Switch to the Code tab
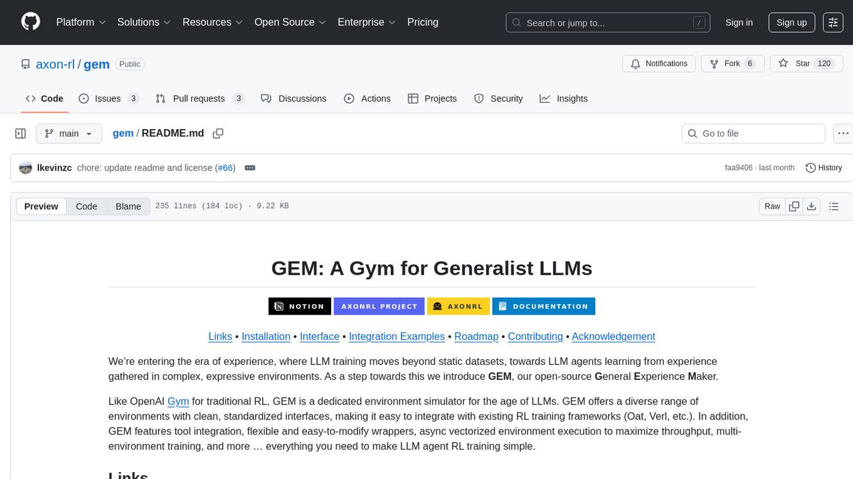The width and height of the screenshot is (853, 479). pyautogui.click(x=45, y=98)
